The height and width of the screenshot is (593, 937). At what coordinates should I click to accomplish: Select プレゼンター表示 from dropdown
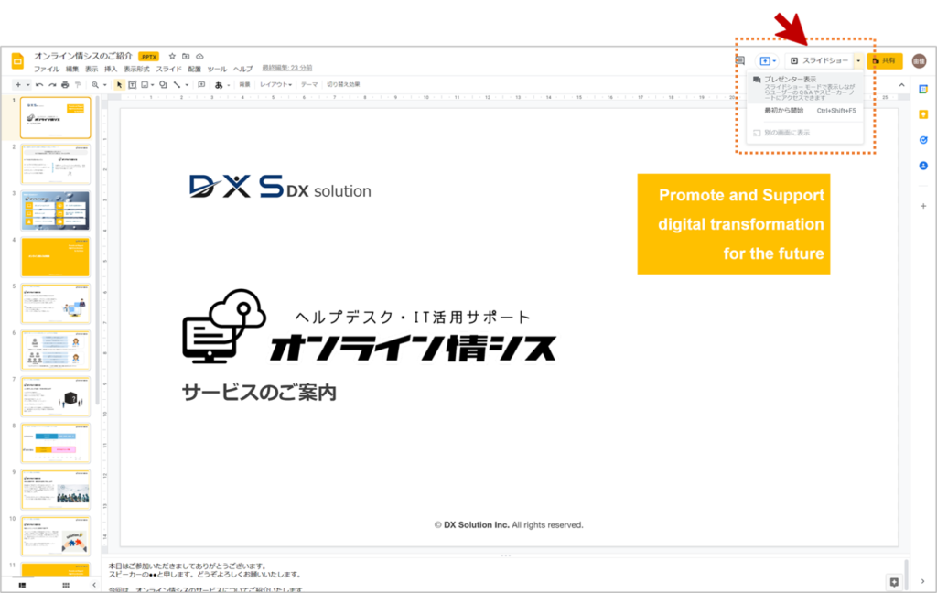(x=805, y=88)
